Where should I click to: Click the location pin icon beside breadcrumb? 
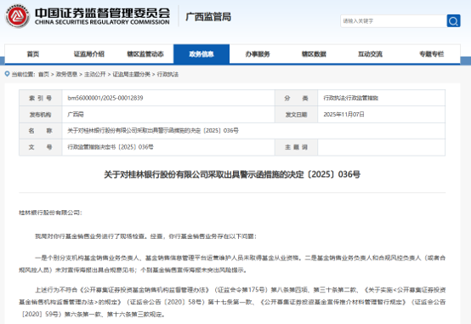point(7,74)
